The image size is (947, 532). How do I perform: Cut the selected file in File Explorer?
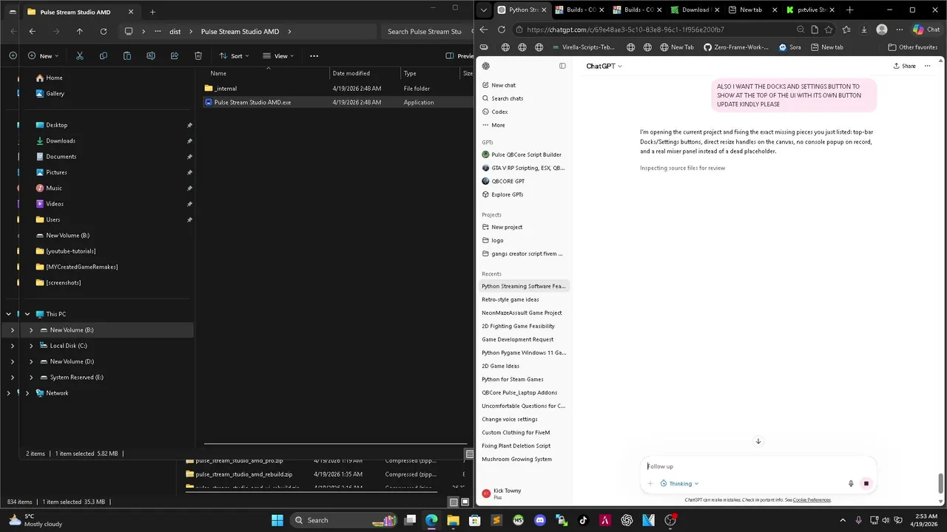80,56
